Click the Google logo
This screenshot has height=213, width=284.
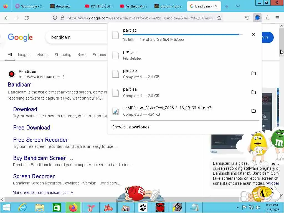(20, 37)
